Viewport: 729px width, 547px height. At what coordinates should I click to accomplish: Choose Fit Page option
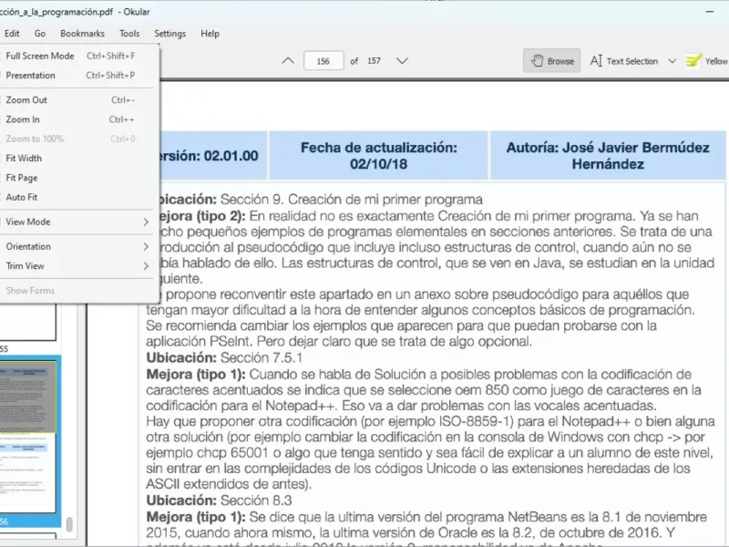point(77,178)
